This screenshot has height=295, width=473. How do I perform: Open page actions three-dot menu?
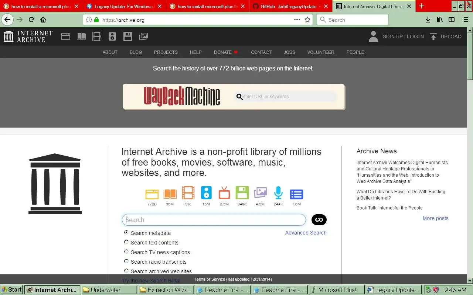[297, 20]
